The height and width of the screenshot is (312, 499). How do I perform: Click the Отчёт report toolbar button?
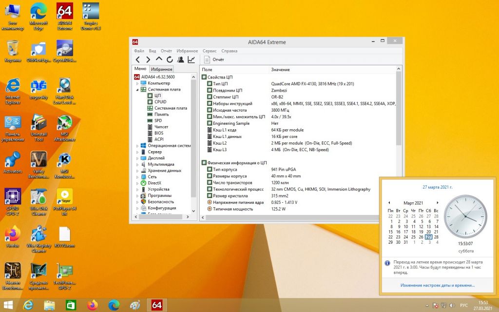pyautogui.click(x=214, y=59)
